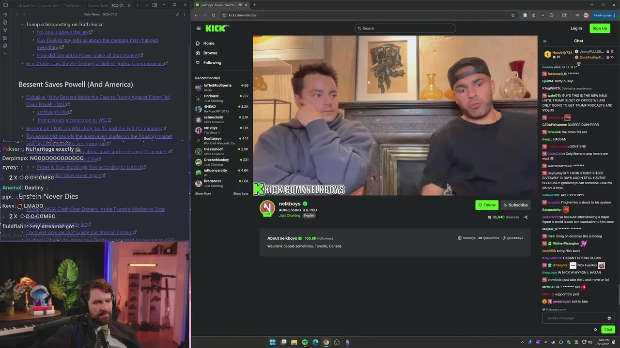Close the 2025-07 notes tab

129,5
